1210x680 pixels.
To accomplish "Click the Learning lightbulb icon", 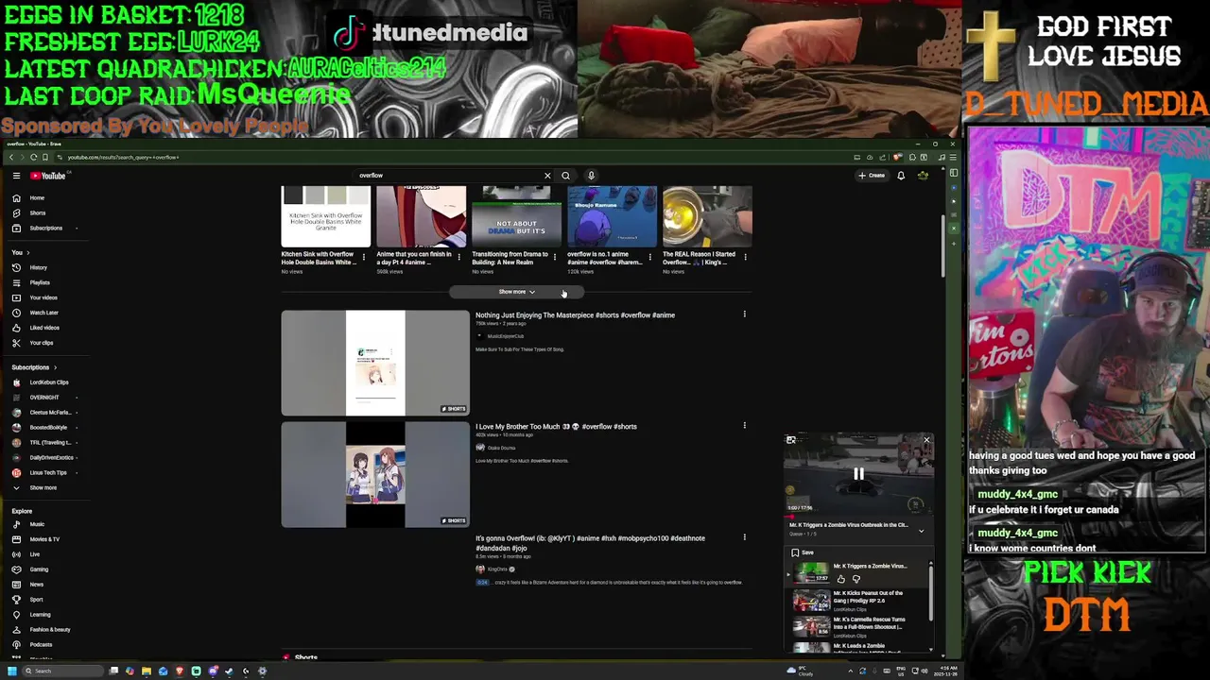I will (16, 615).
